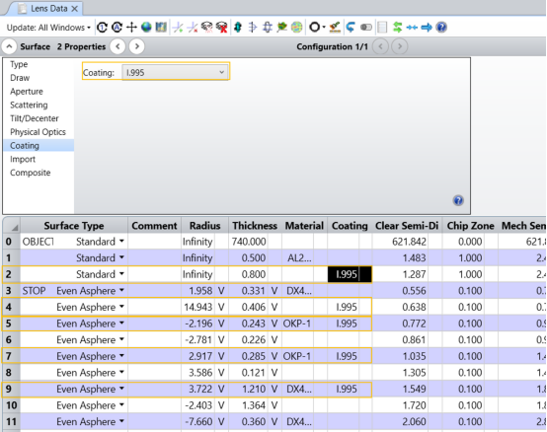Close the Lens Data tab
The image size is (547, 432).
coord(74,9)
